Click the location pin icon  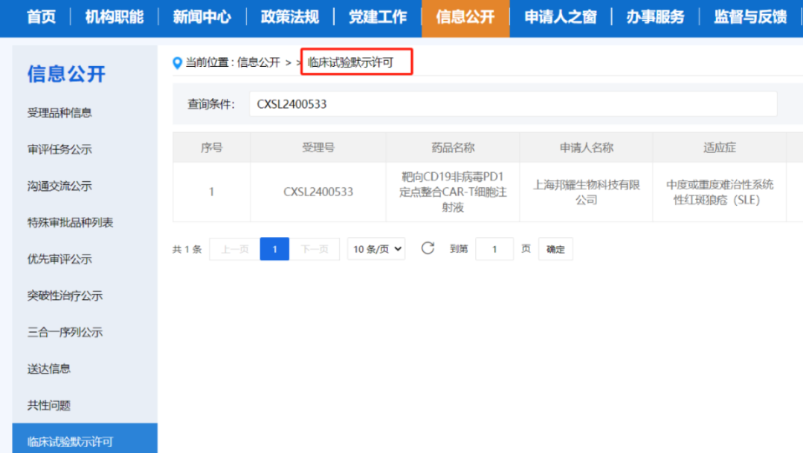tap(177, 63)
